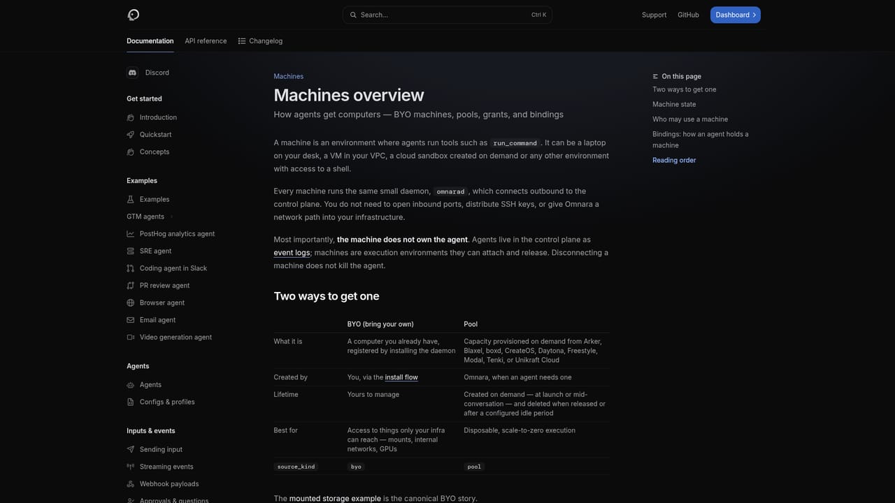
Task: Click the Approvals & questions sidebar item
Action: coord(174,500)
